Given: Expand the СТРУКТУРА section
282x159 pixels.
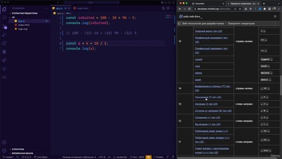Looking at the screenshot, I should pyautogui.click(x=18, y=149).
